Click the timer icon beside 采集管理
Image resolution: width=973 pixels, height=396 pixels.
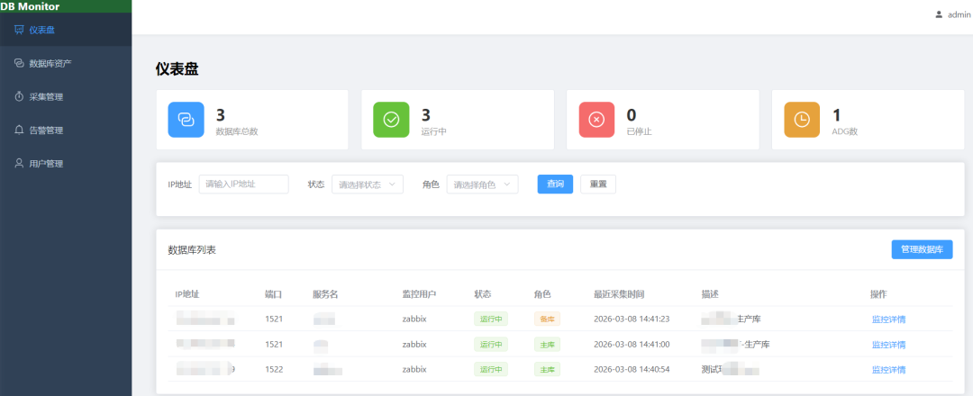click(19, 96)
